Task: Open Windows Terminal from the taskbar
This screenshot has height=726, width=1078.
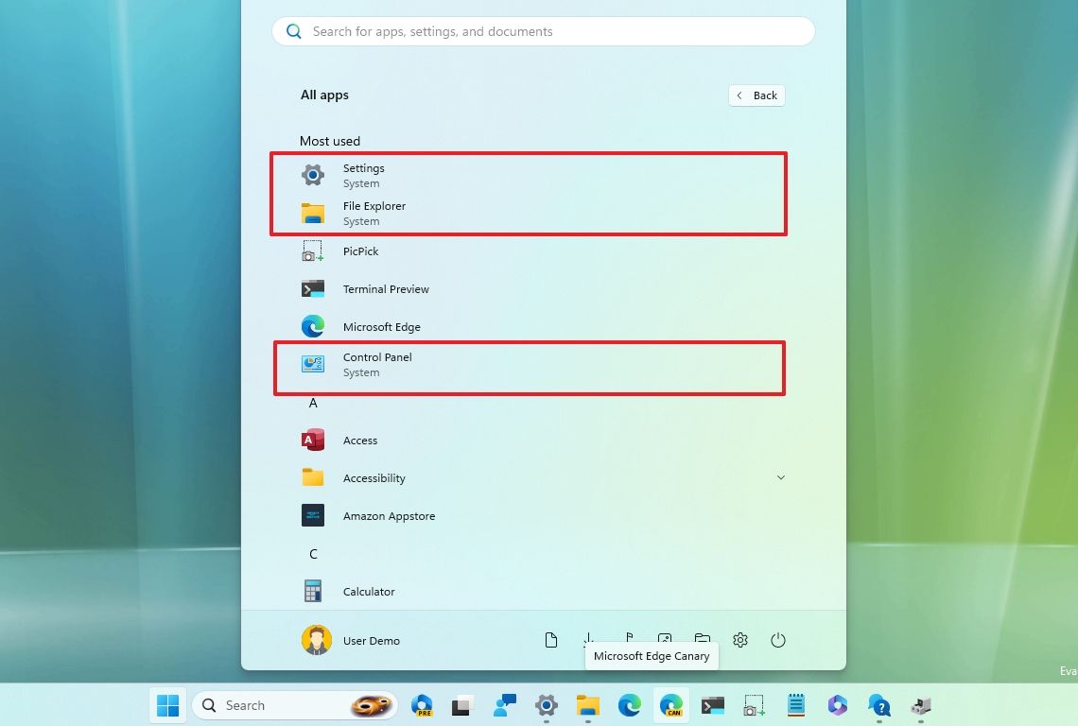Action: click(712, 705)
